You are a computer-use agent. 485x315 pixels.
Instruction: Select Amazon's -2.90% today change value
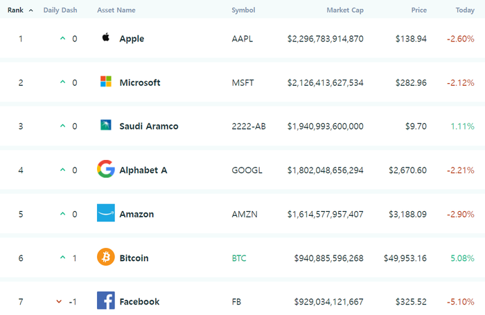[x=461, y=214]
